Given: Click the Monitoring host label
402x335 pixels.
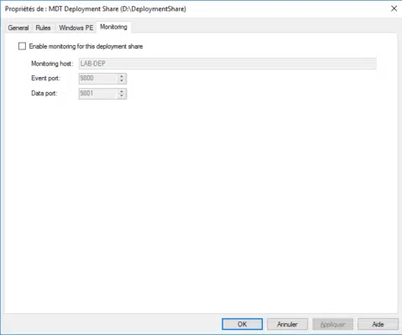Looking at the screenshot, I should pos(52,64).
